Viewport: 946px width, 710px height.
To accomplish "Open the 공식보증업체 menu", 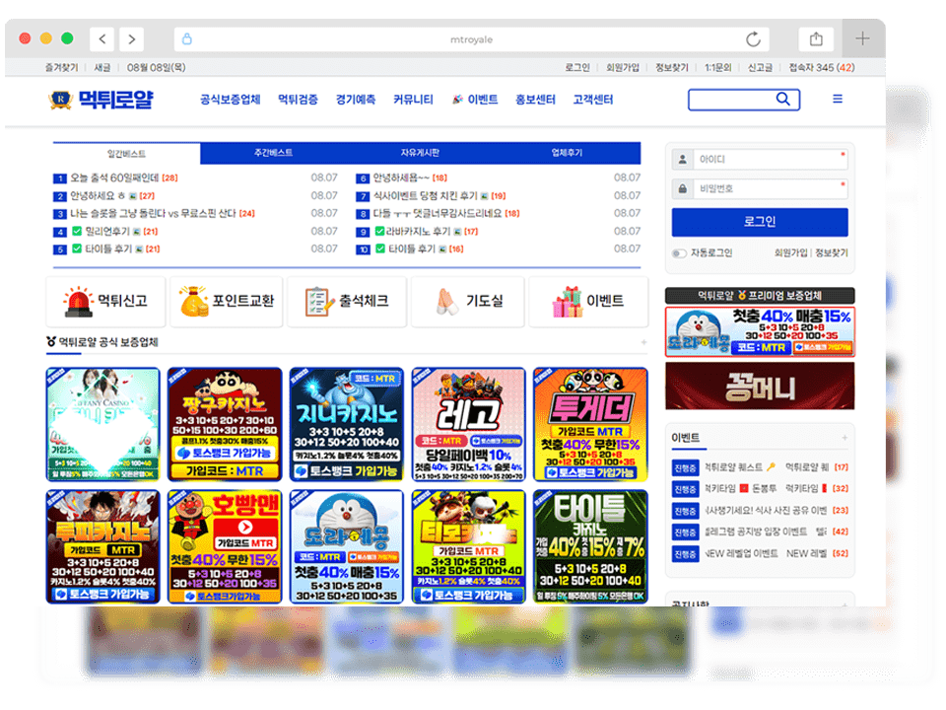I will 230,100.
